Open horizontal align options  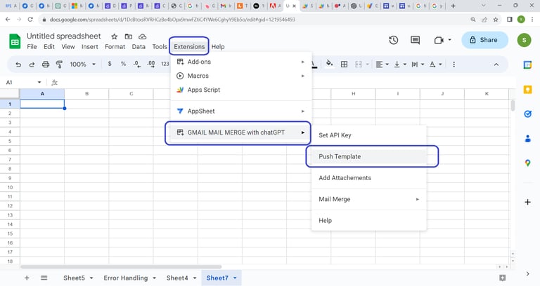point(382,64)
